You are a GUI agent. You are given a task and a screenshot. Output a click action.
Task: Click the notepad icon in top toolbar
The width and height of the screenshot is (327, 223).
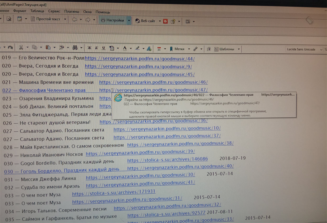coord(20,19)
